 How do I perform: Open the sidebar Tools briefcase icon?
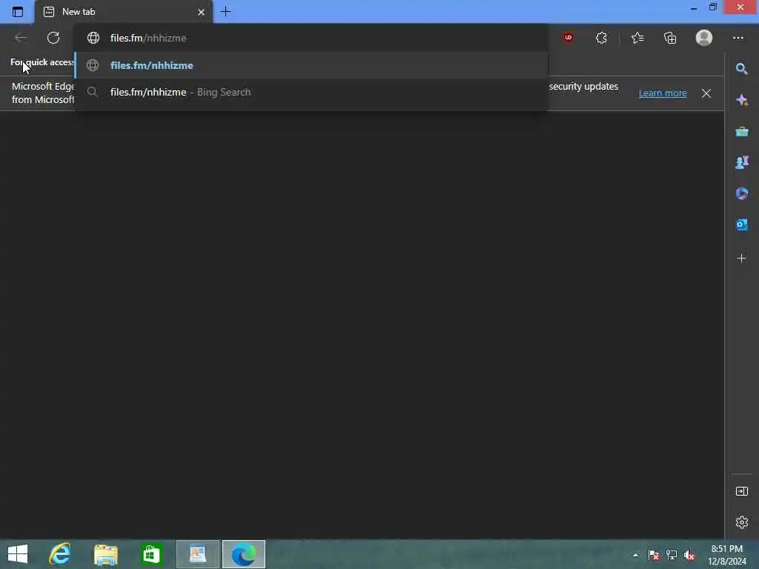point(741,131)
